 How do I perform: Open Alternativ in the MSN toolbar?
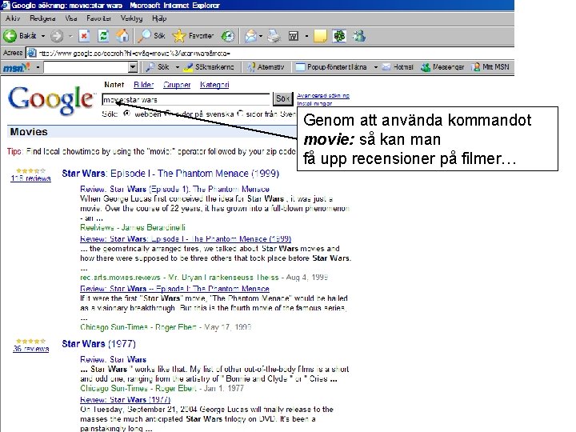tap(266, 67)
